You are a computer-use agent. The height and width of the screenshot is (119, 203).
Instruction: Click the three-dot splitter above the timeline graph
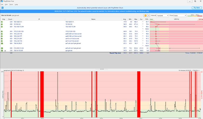pyautogui.click(x=102, y=69)
